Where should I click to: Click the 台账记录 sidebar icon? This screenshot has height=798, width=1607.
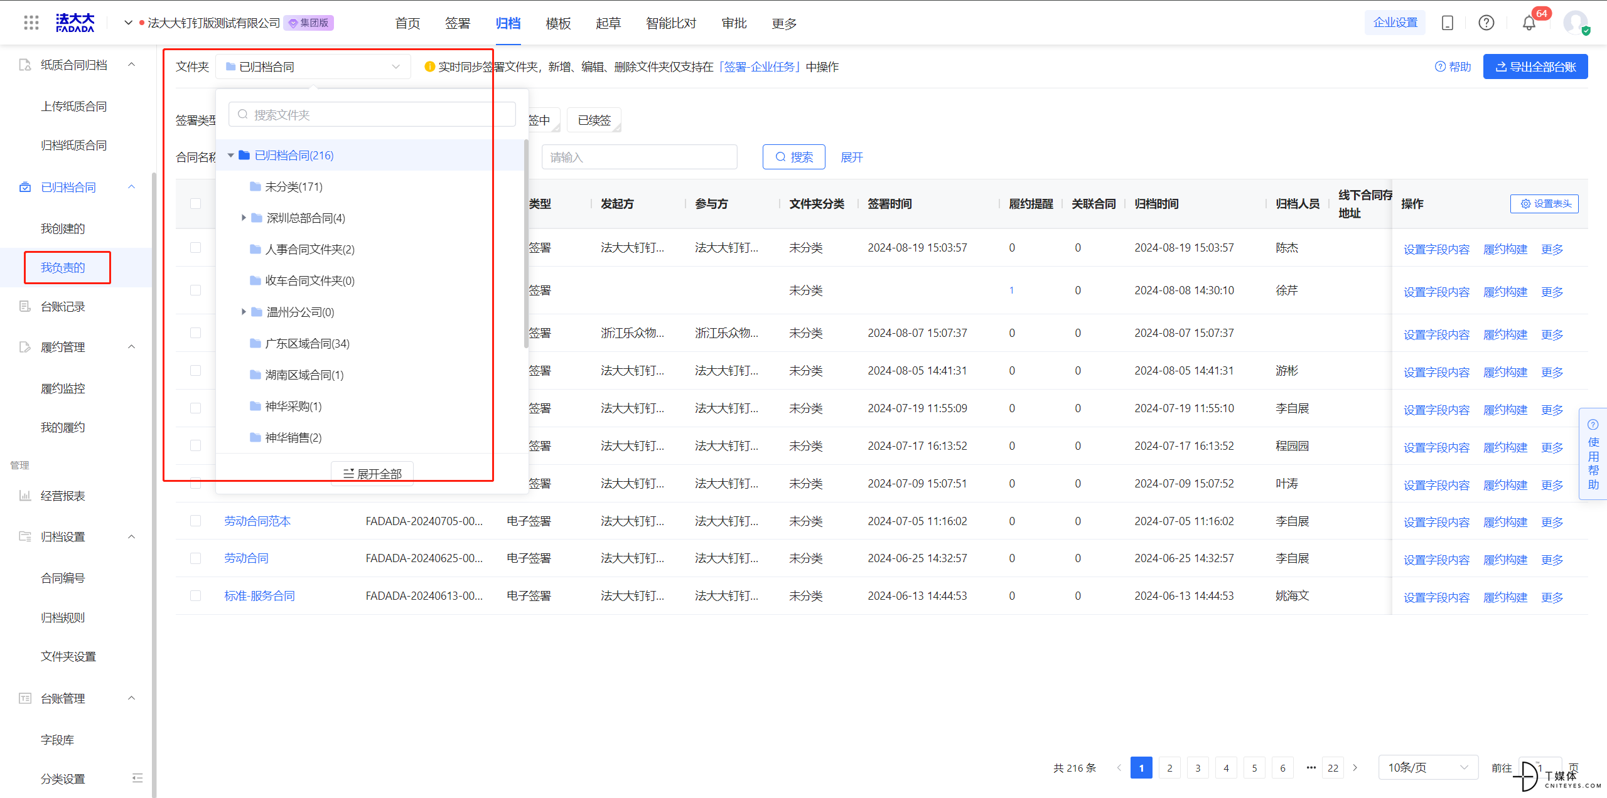pos(25,306)
